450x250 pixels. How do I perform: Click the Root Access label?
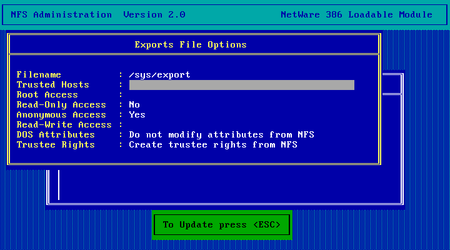(x=47, y=95)
